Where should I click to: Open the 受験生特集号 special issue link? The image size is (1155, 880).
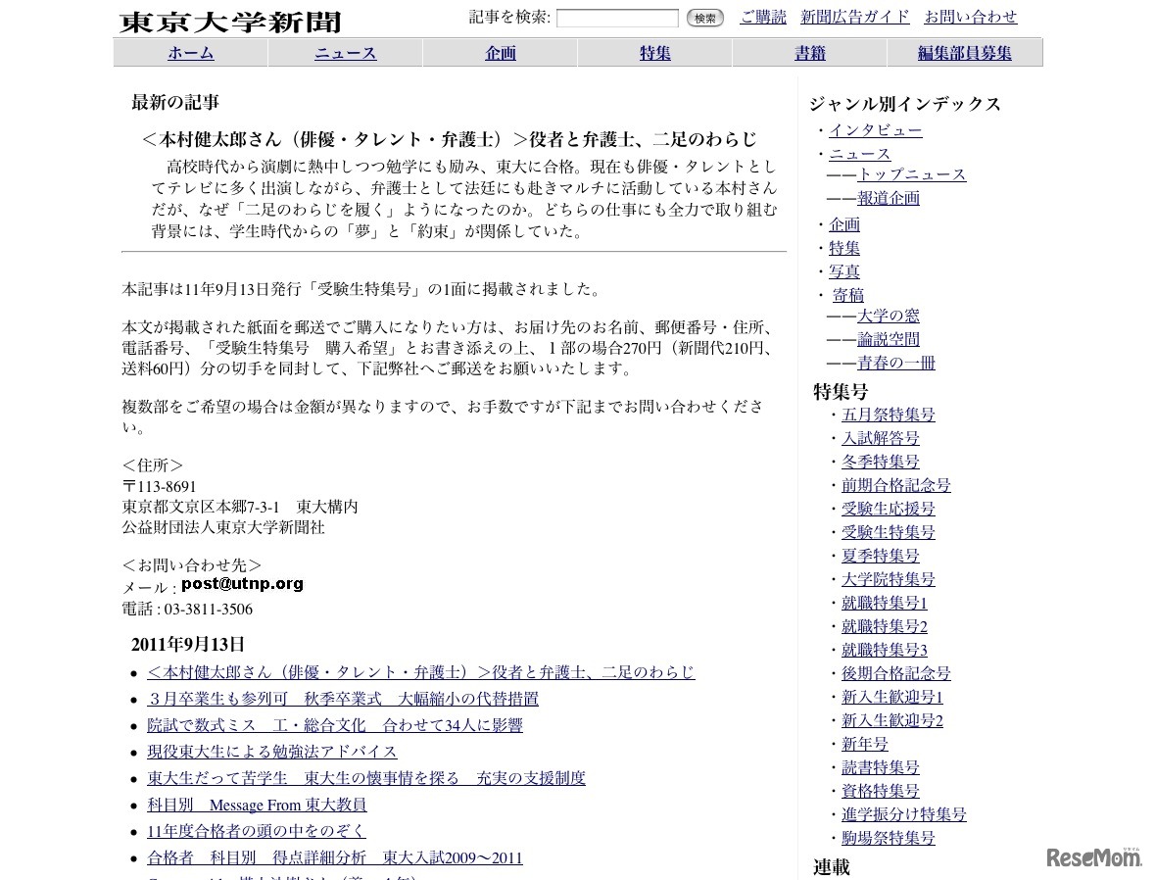click(x=888, y=532)
